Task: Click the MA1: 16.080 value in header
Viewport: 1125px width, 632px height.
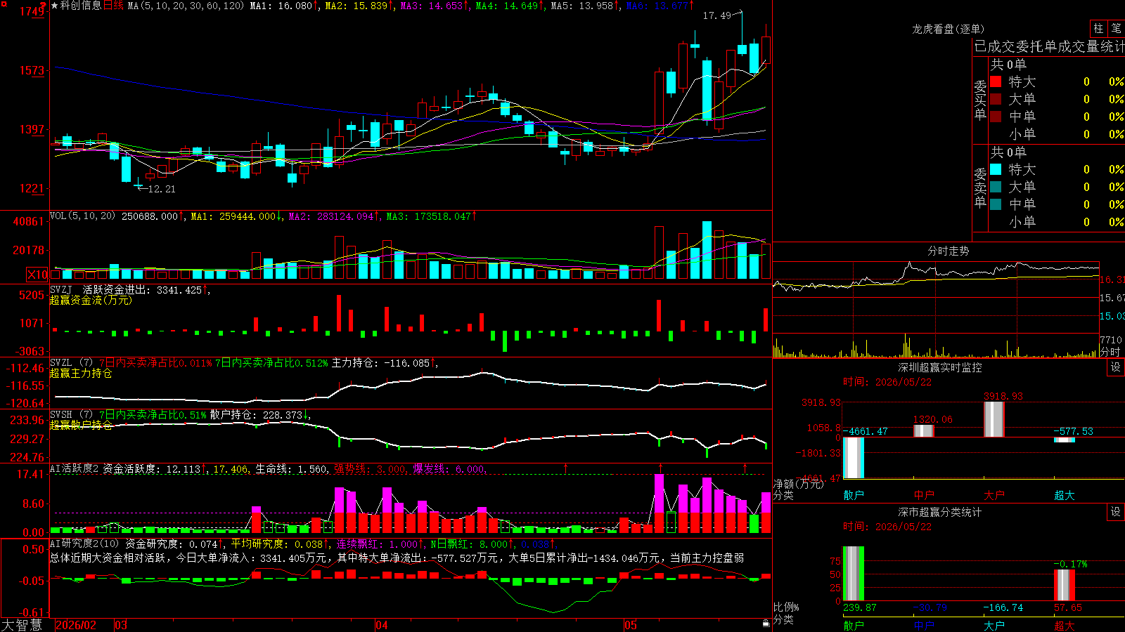Action: coord(281,6)
